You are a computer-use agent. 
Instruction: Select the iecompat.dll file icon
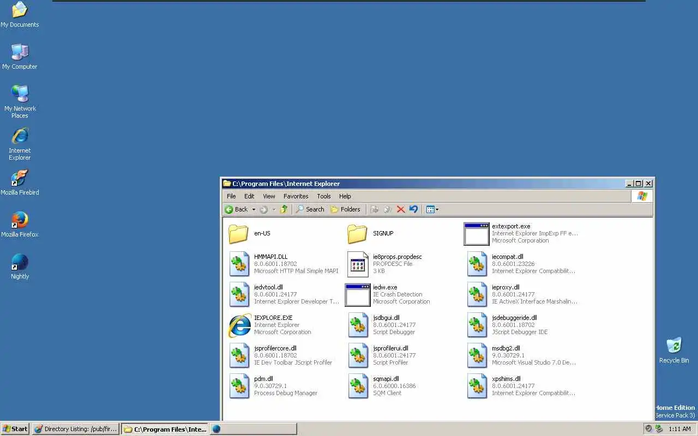[477, 264]
